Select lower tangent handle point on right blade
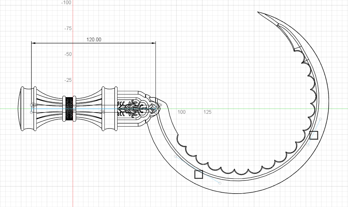The width and height of the screenshot is (348, 207). 308,145
